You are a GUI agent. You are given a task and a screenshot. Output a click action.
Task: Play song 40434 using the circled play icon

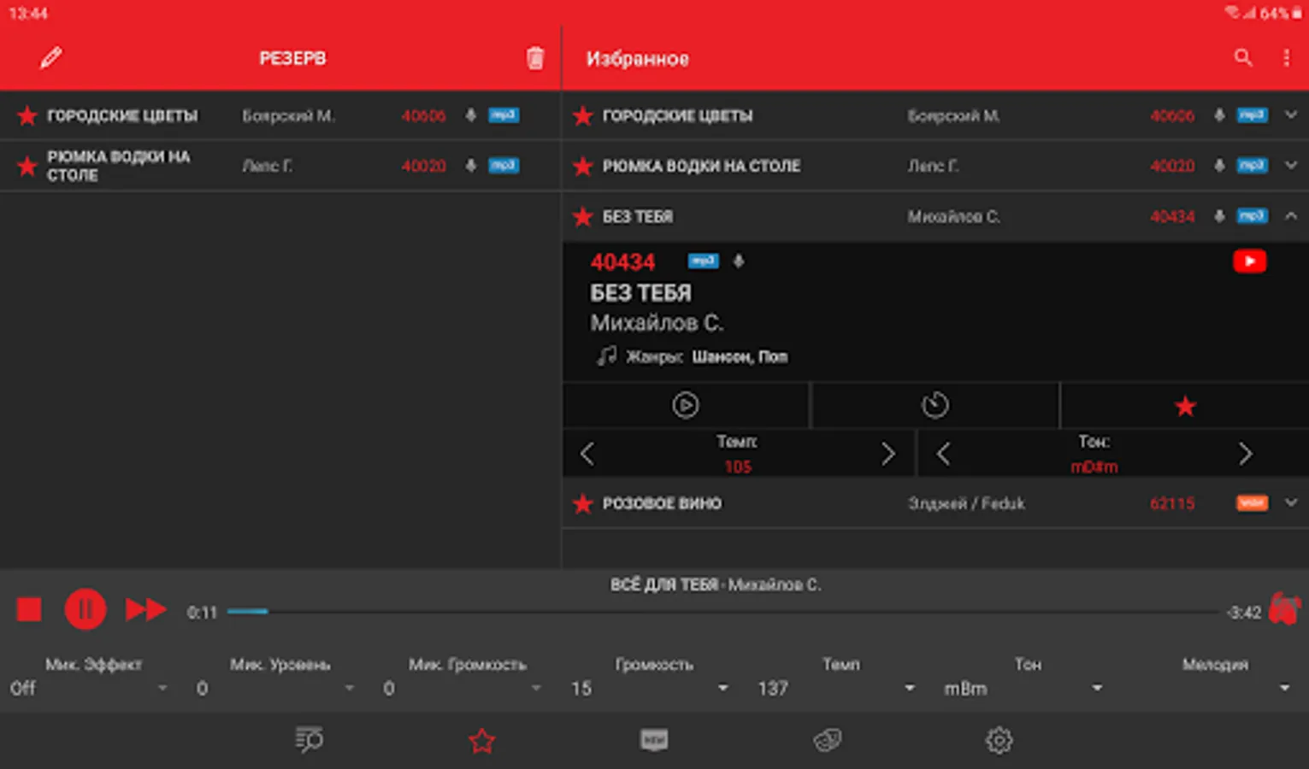[x=686, y=405]
